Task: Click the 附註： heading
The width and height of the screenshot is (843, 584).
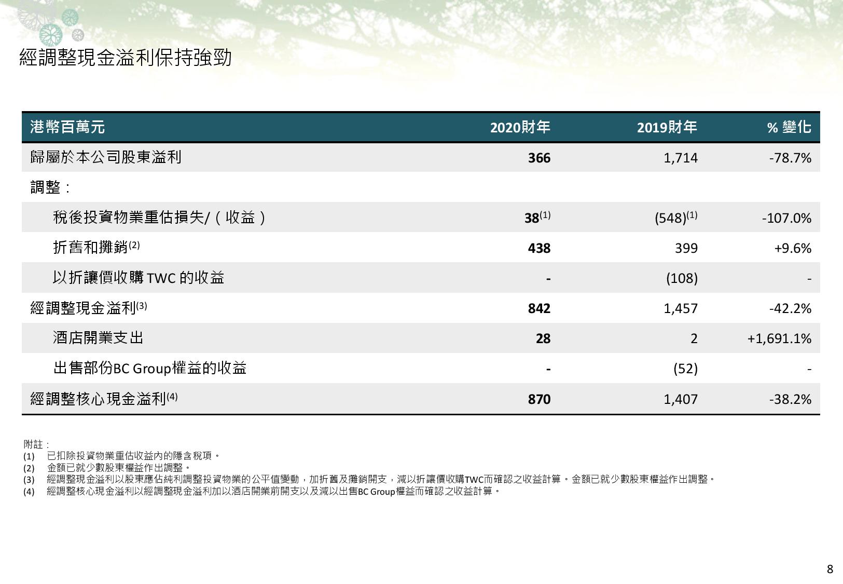Action: tap(36, 444)
